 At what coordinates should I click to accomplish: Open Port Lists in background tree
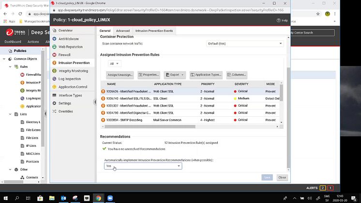(30, 161)
